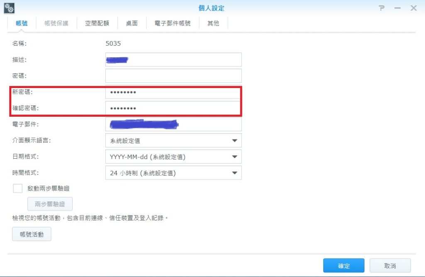Screen dimensions: 425x277
Task: Switch to the 空間配額 tab
Action: coord(97,23)
